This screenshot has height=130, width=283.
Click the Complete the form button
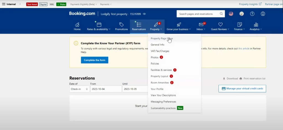click(x=95, y=60)
